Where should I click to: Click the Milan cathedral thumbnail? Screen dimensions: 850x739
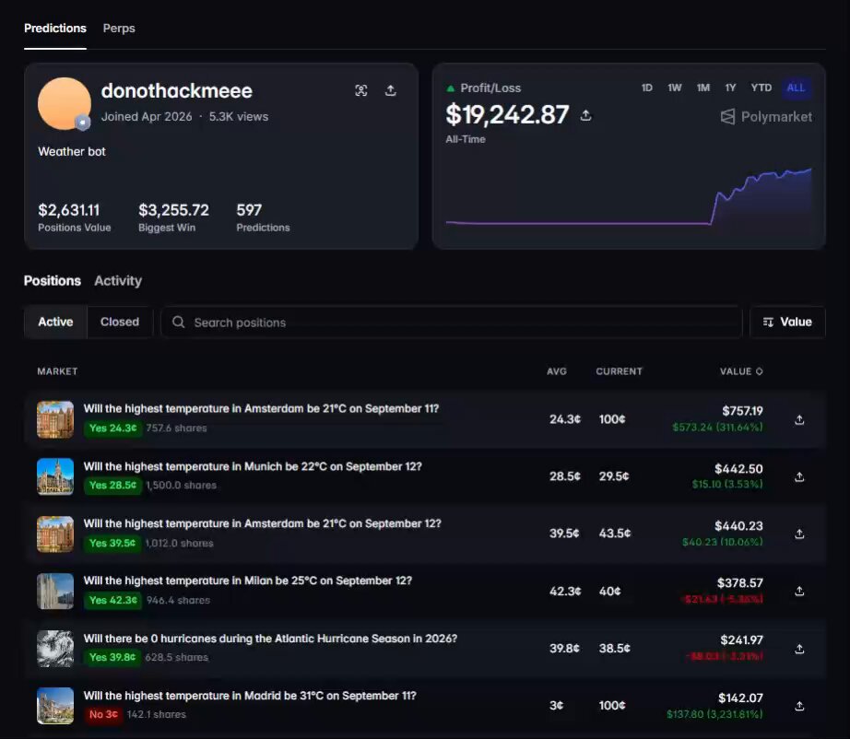coord(55,591)
